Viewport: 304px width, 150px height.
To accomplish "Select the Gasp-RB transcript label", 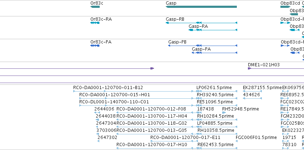I will coord(175,19).
